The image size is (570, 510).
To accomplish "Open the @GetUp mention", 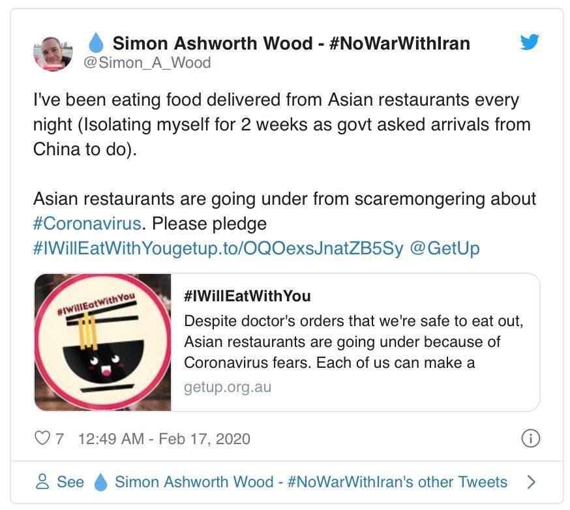I will (x=445, y=248).
